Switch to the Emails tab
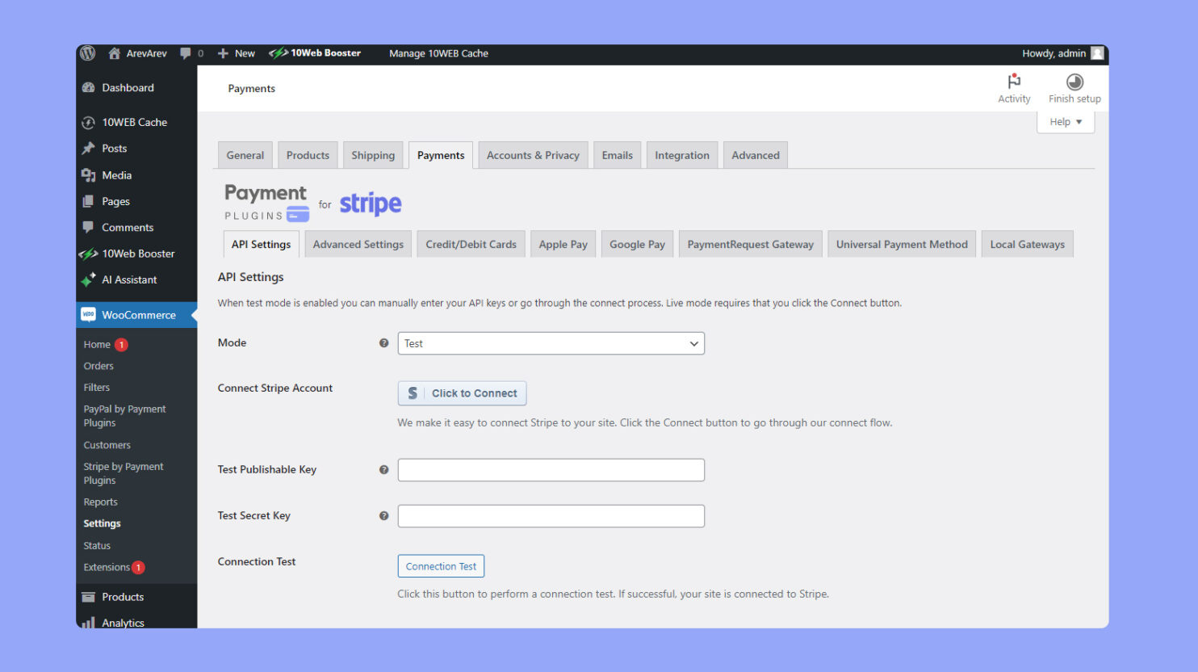This screenshot has height=672, width=1198. (617, 154)
